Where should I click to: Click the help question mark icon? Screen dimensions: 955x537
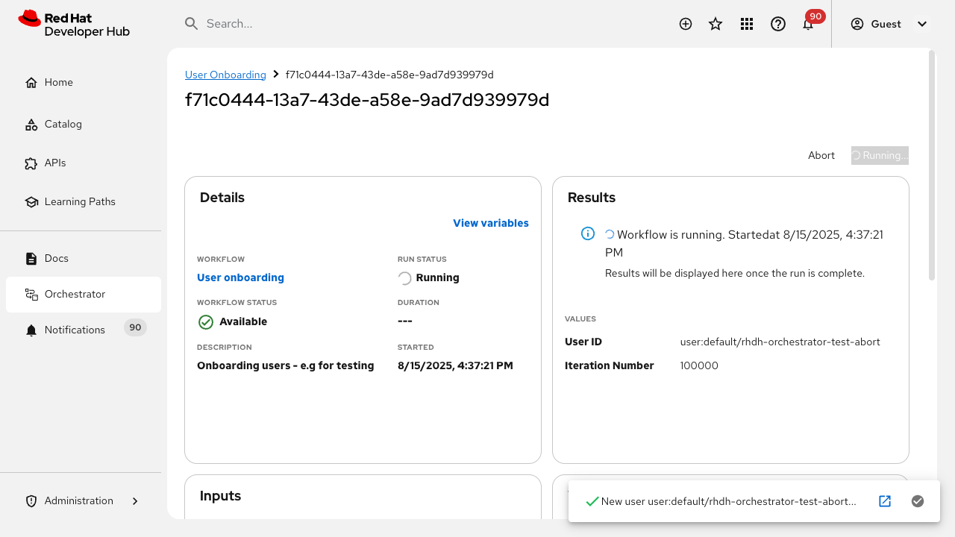click(x=778, y=24)
